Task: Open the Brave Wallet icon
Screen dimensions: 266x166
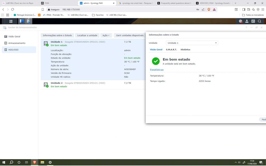Action: (x=248, y=10)
